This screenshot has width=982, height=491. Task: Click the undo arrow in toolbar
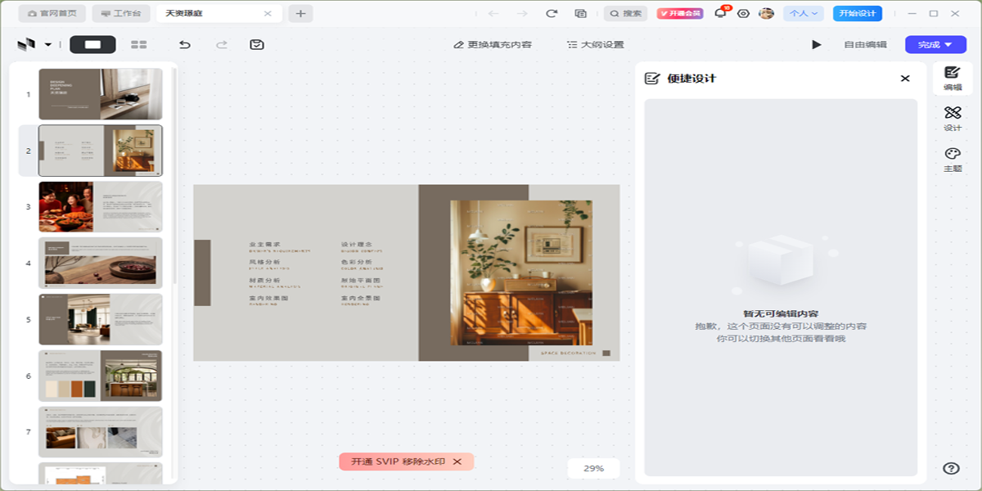click(x=185, y=44)
